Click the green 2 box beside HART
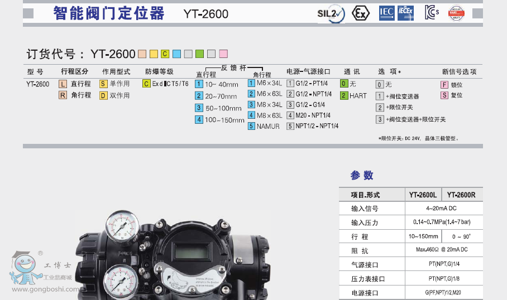This screenshot has height=300, width=507. point(344,95)
